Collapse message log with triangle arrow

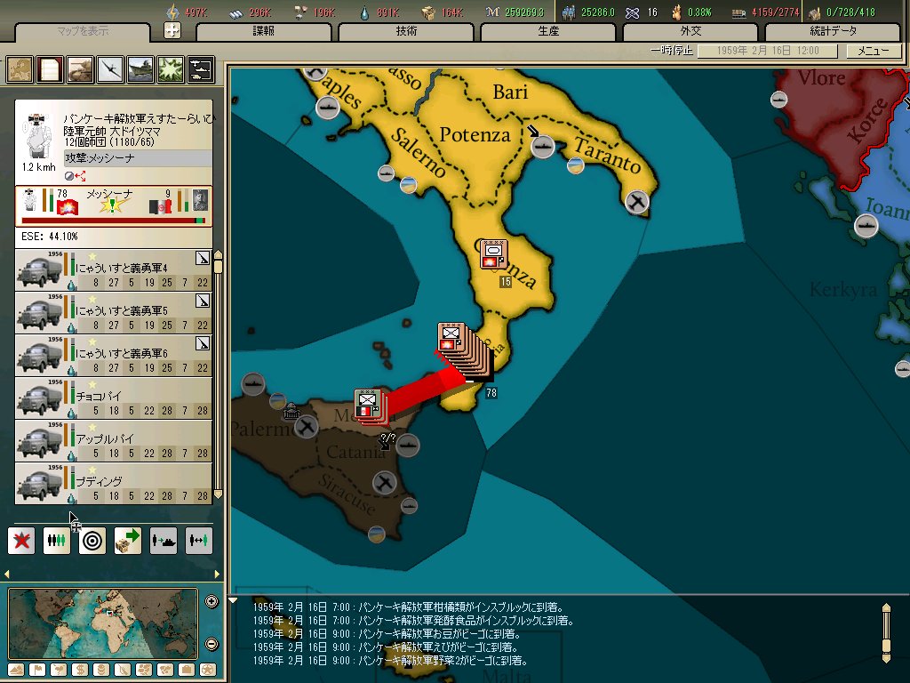[x=233, y=600]
